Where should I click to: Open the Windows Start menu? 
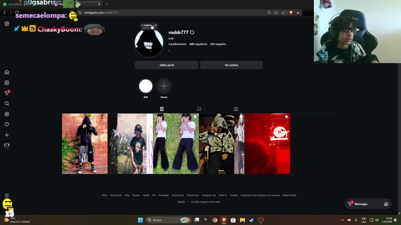[x=140, y=220]
